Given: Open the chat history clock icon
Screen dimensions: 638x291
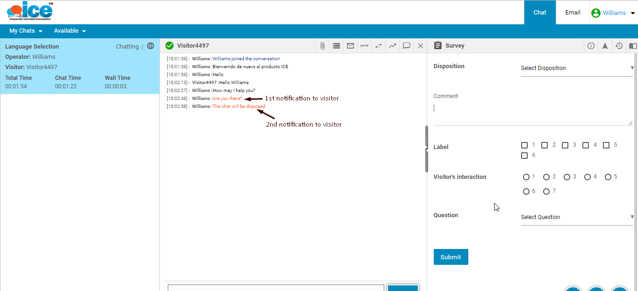Looking at the screenshot, I should [x=619, y=46].
